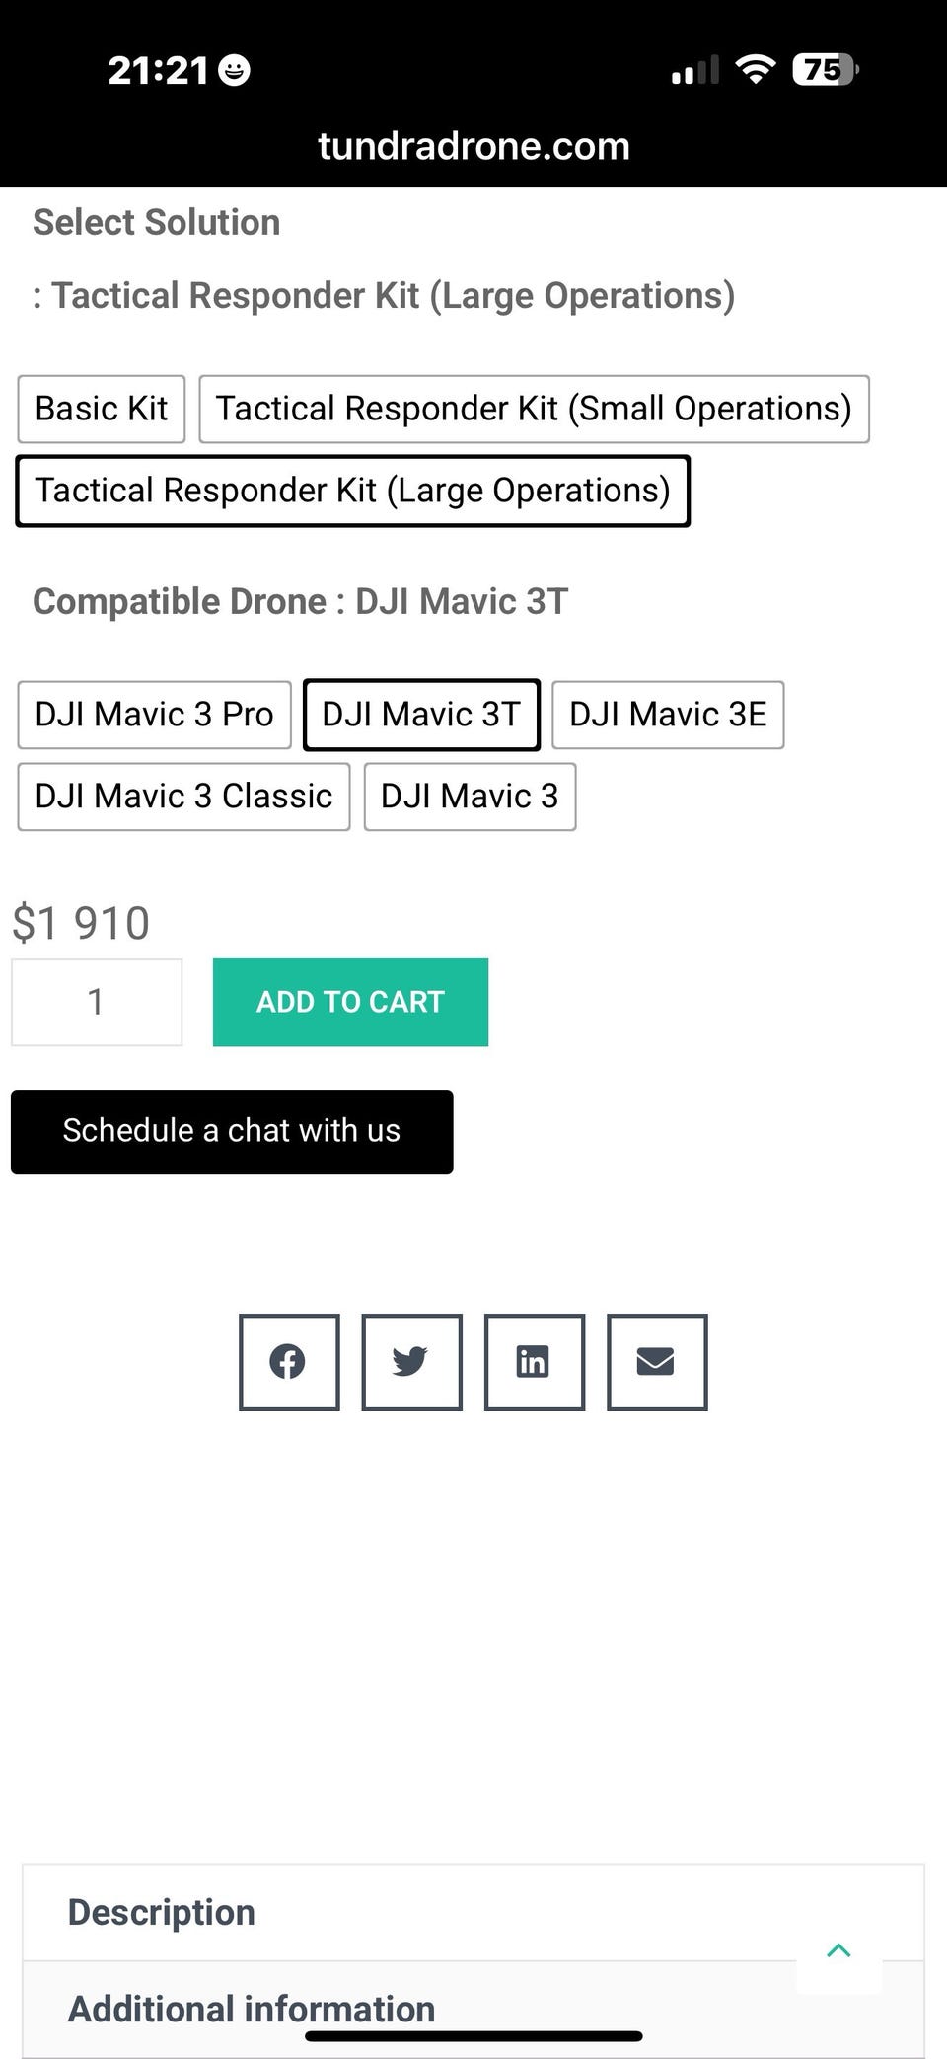Tap the cellular signal bars
This screenshot has width=947, height=2059.
(x=694, y=70)
